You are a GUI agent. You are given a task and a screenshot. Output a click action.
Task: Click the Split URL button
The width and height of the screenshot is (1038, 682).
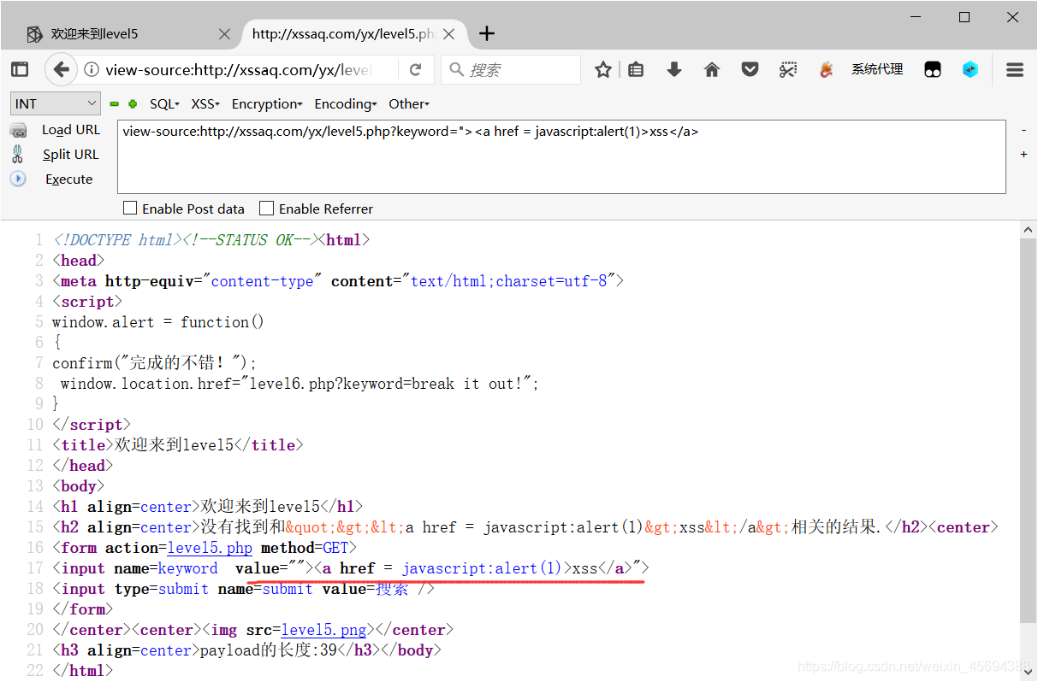coord(71,155)
